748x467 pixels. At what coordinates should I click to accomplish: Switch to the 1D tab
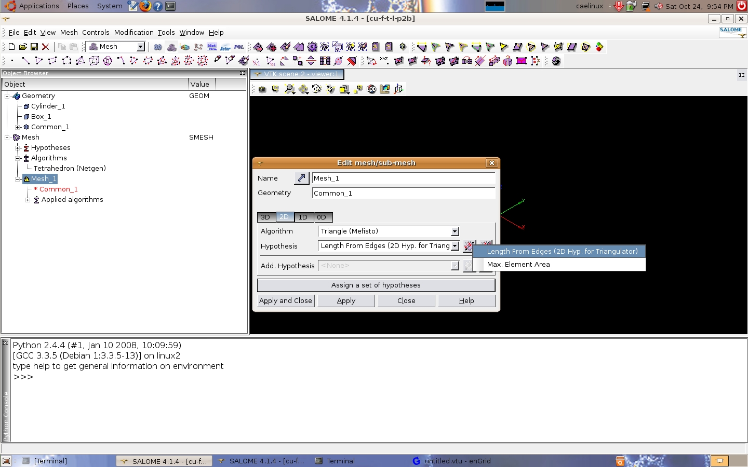click(x=303, y=217)
